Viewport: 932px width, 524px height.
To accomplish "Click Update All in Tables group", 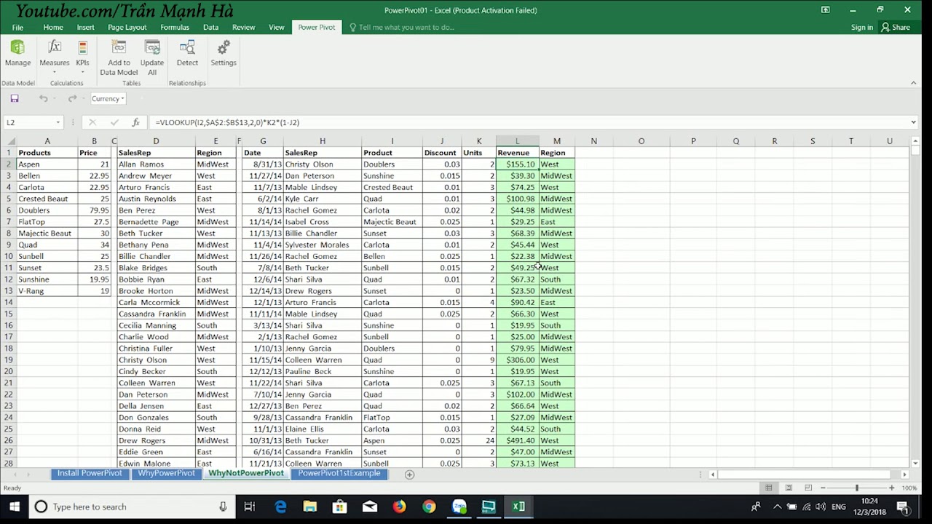I will 152,57.
